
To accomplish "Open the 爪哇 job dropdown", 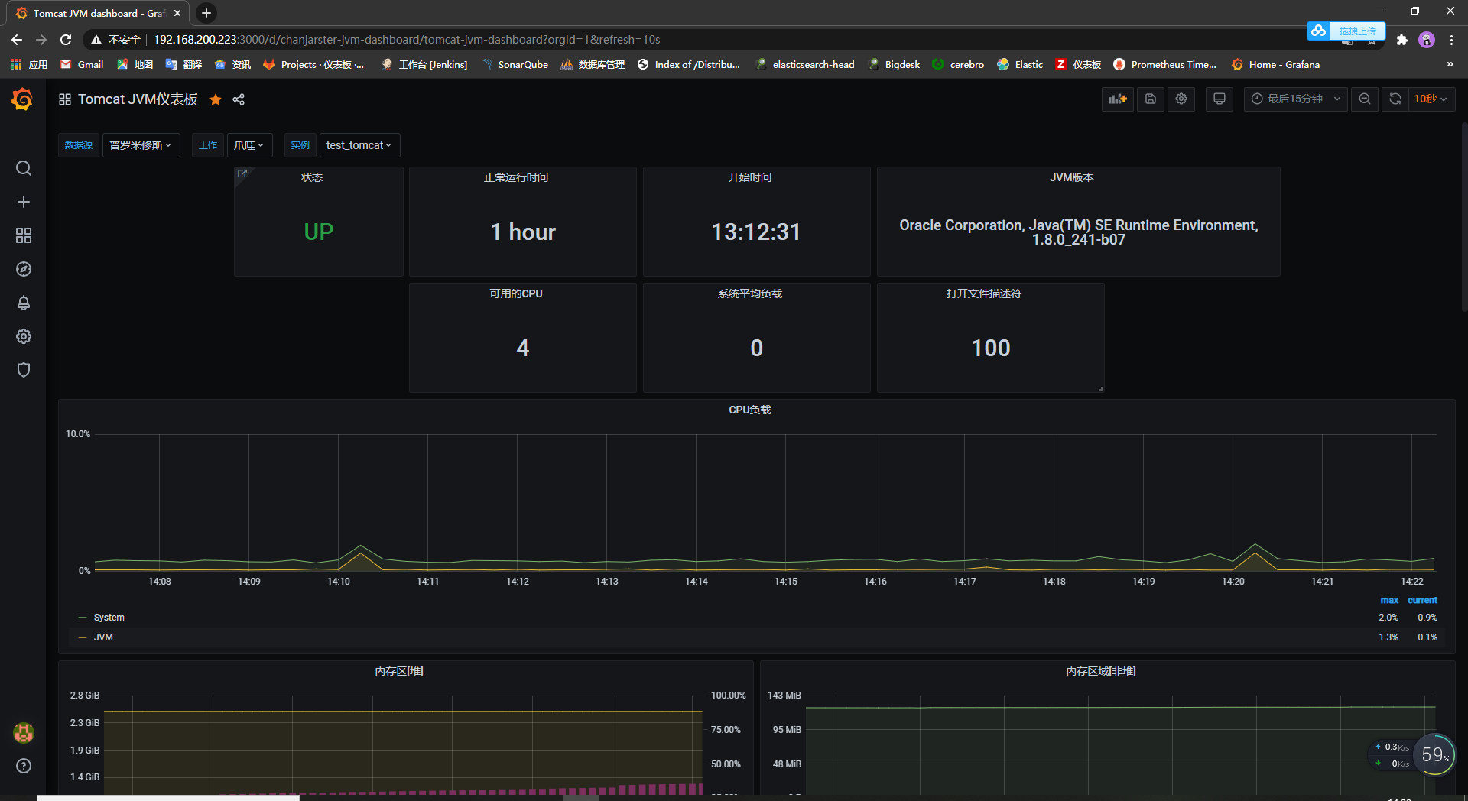I will pyautogui.click(x=249, y=145).
